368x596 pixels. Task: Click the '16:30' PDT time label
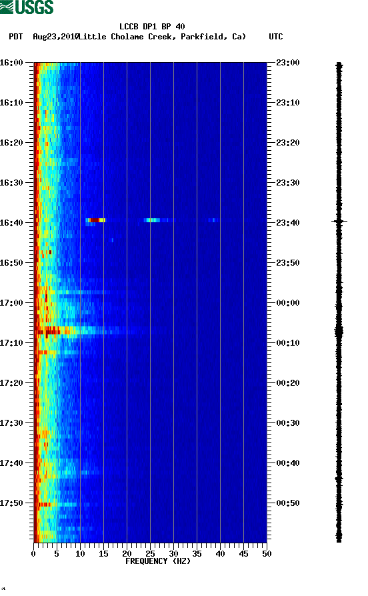[x=11, y=182]
